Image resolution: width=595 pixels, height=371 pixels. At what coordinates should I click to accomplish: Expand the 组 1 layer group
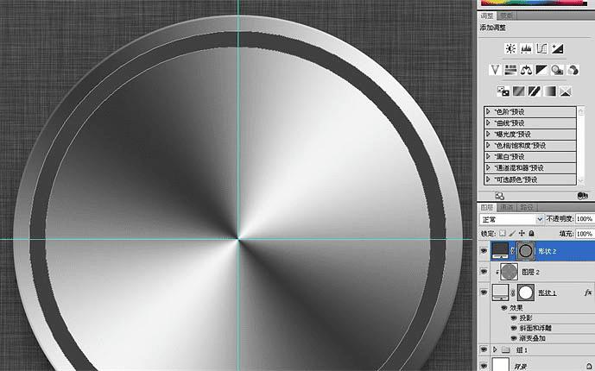(495, 349)
